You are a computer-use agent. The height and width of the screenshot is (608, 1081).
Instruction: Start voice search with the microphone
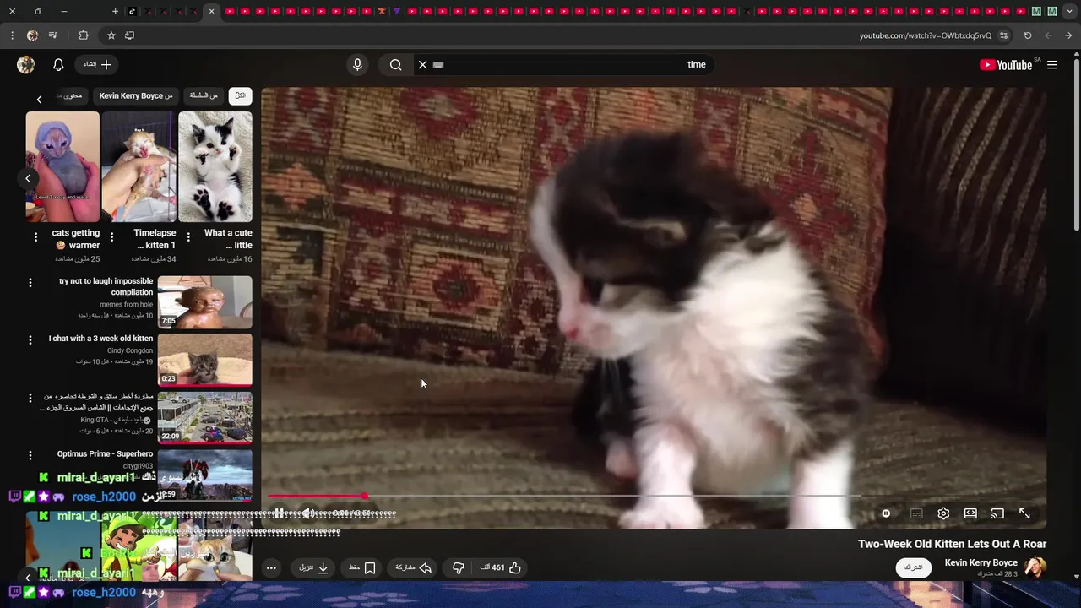(x=357, y=65)
